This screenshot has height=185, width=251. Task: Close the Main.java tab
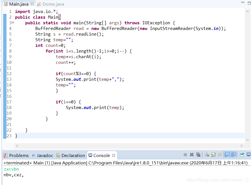[32, 4]
